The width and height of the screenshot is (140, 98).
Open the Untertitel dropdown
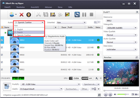(85, 22)
